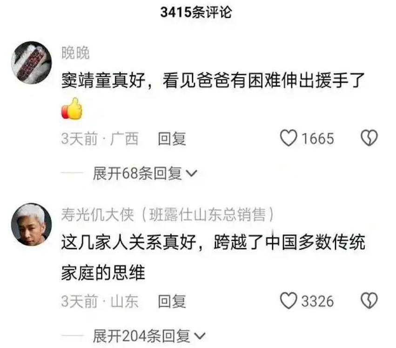Image resolution: width=396 pixels, height=348 pixels.
Task: Click chevron next to 展开68条回复
Action: [x=191, y=173]
